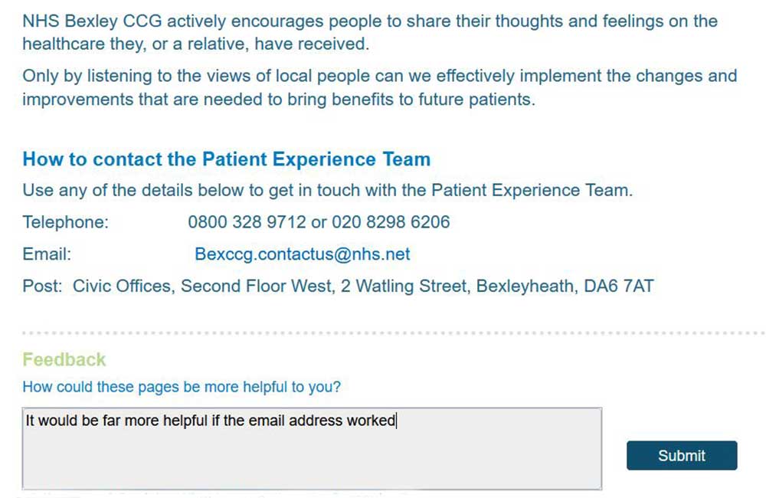Click the word 'Bexleyheath' in the address
The width and height of the screenshot is (766, 498).
coord(525,287)
